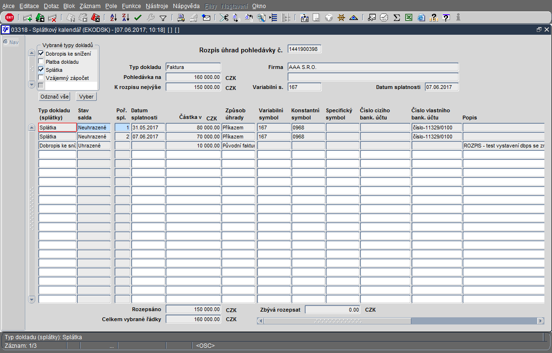Check the 'Vzájemný zápočet' checkbox
Image resolution: width=552 pixels, height=353 pixels.
click(x=41, y=78)
